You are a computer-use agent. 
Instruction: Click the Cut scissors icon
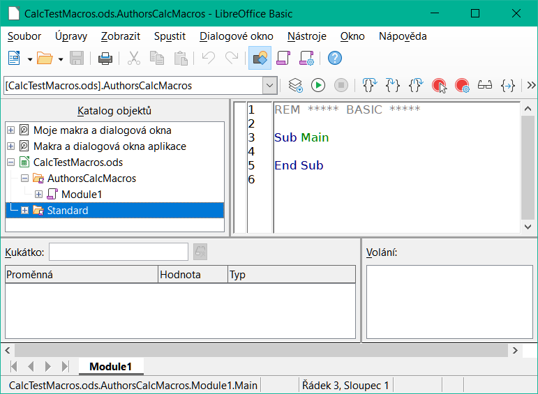[134, 59]
